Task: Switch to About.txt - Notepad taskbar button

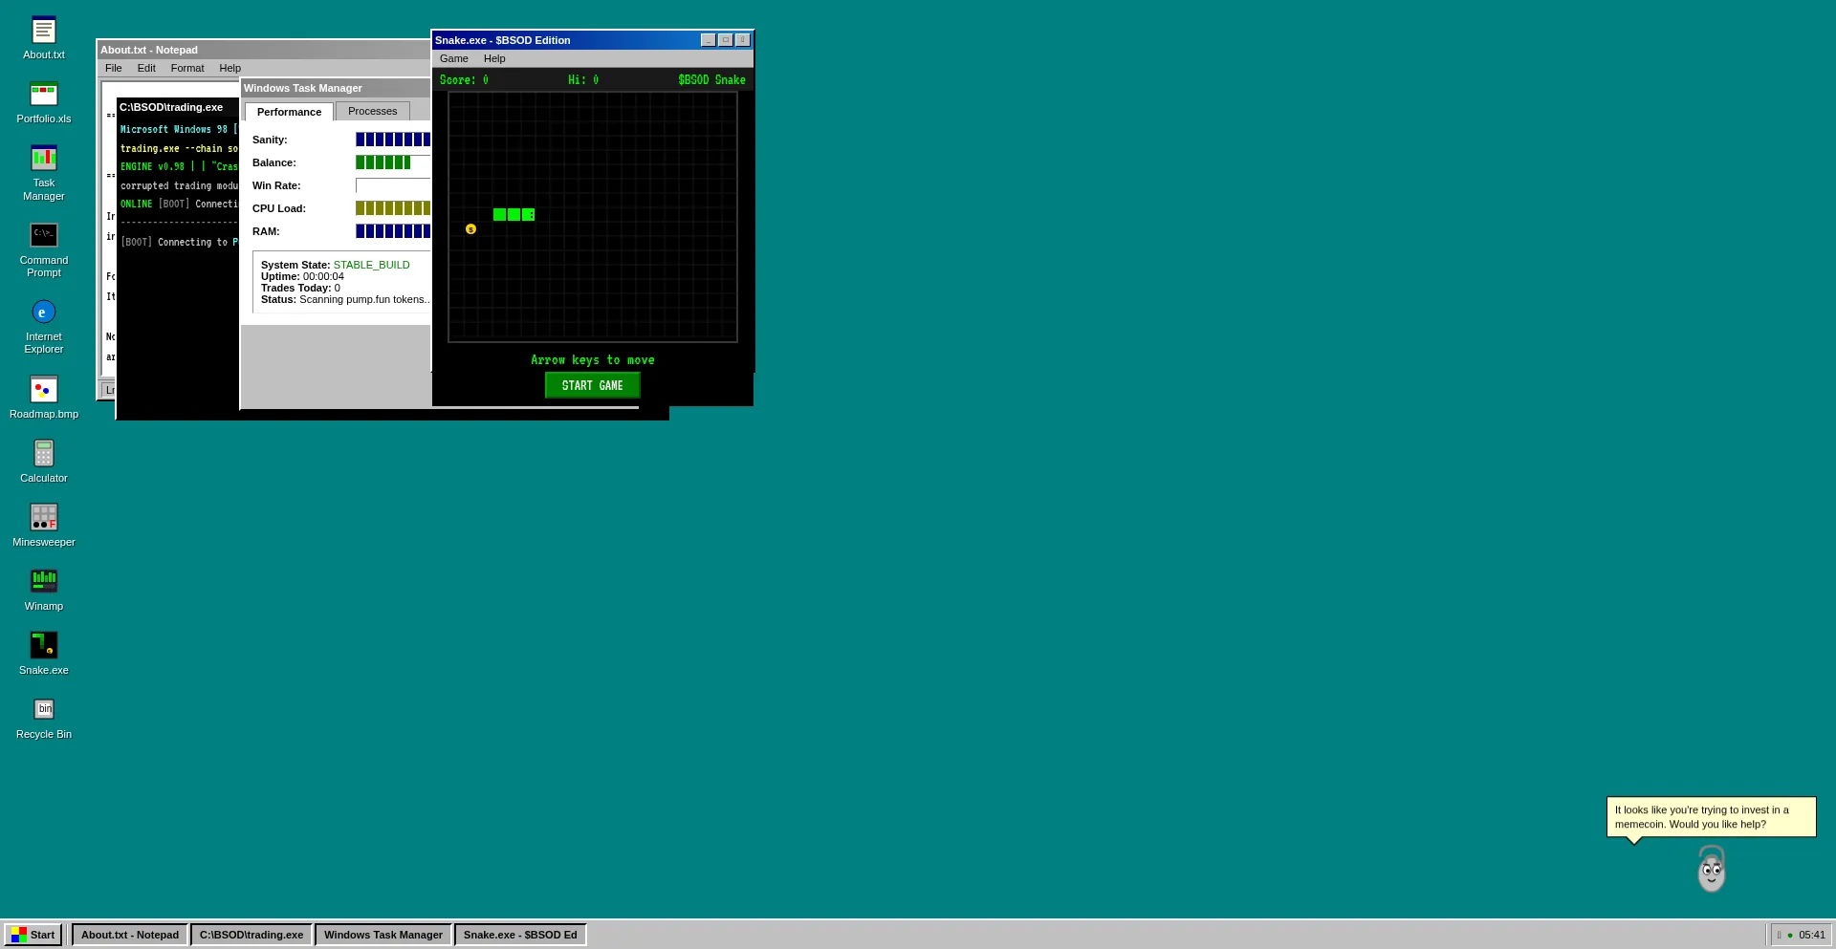Action: click(x=130, y=935)
